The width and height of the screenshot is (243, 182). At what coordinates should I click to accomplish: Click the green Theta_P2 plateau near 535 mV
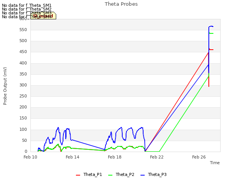211,33
